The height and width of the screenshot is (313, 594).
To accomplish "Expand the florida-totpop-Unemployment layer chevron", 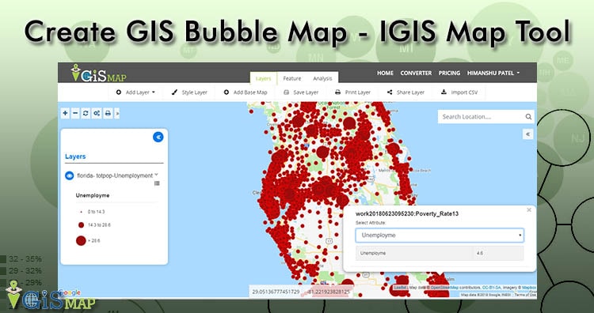I will coord(156,175).
